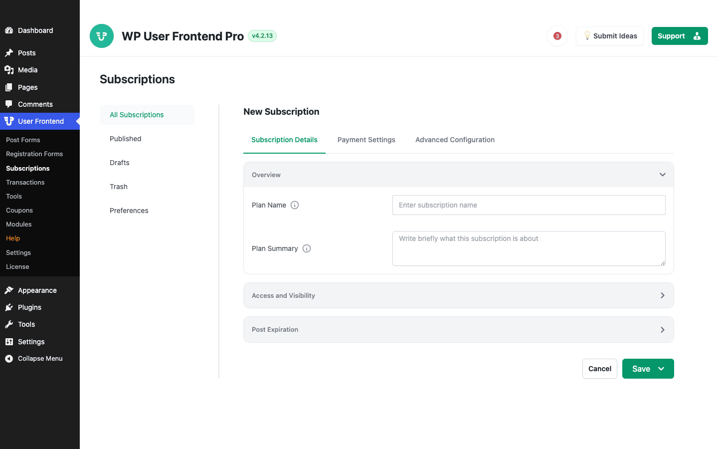Open the Save button dropdown arrow
Viewport: 718px width, 449px height.
point(661,369)
